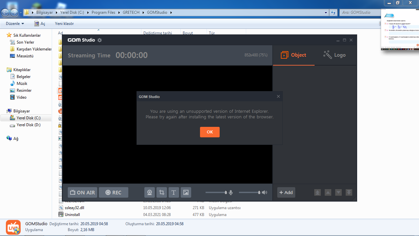Open recent pages dropdown beside nav arrows

pos(21,13)
